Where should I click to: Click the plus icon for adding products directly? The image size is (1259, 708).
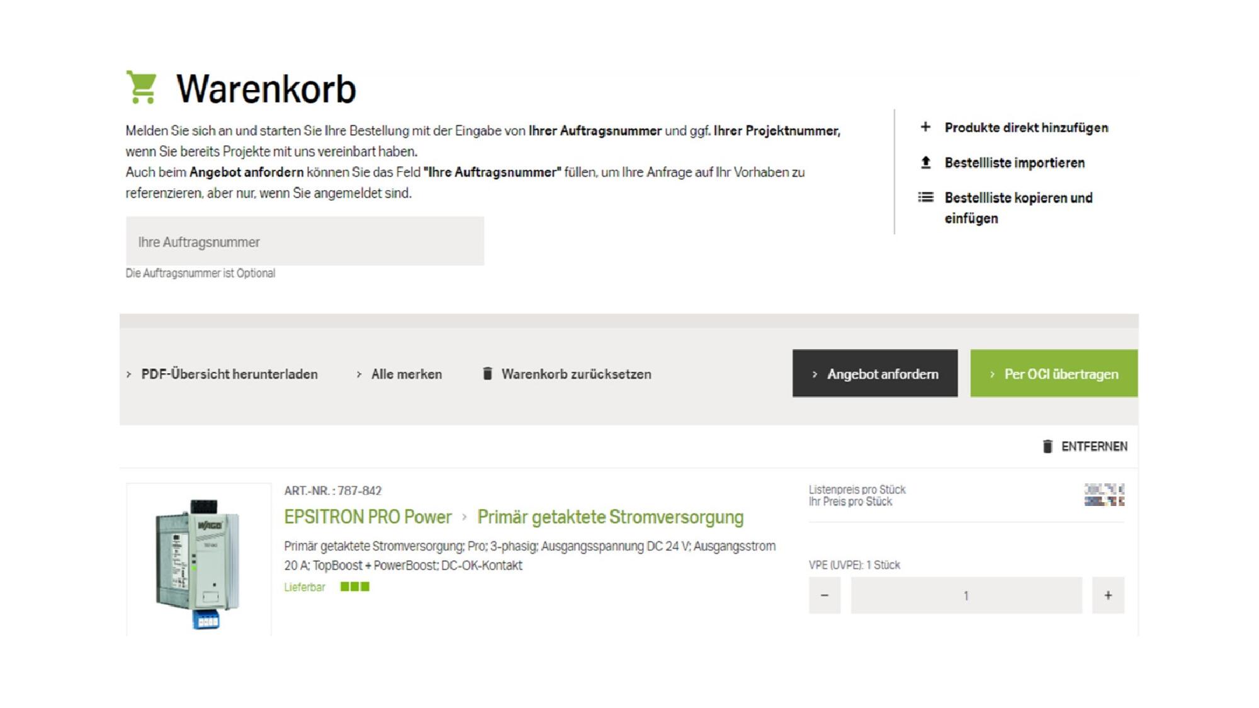point(925,127)
